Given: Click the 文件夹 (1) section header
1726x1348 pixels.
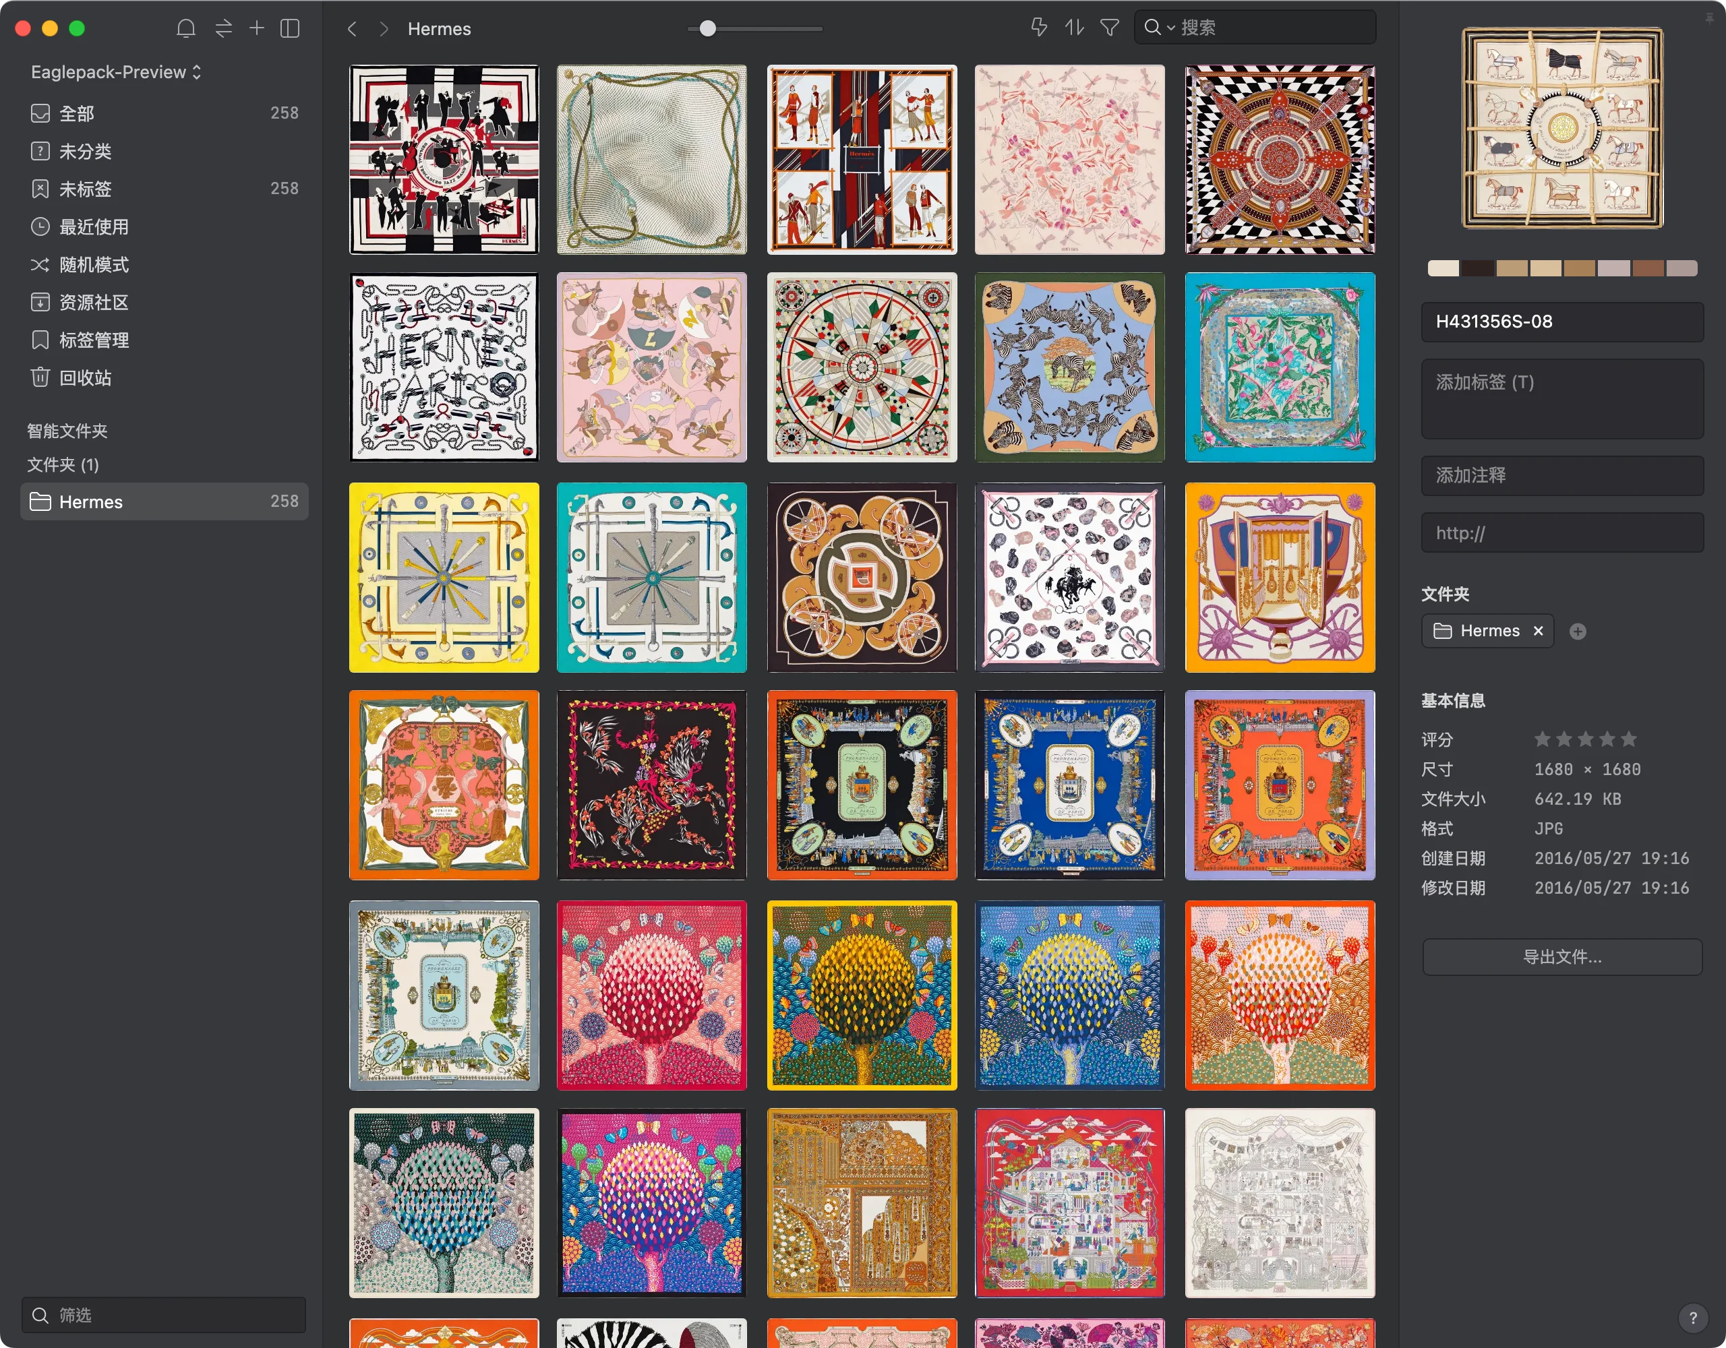Looking at the screenshot, I should point(63,464).
